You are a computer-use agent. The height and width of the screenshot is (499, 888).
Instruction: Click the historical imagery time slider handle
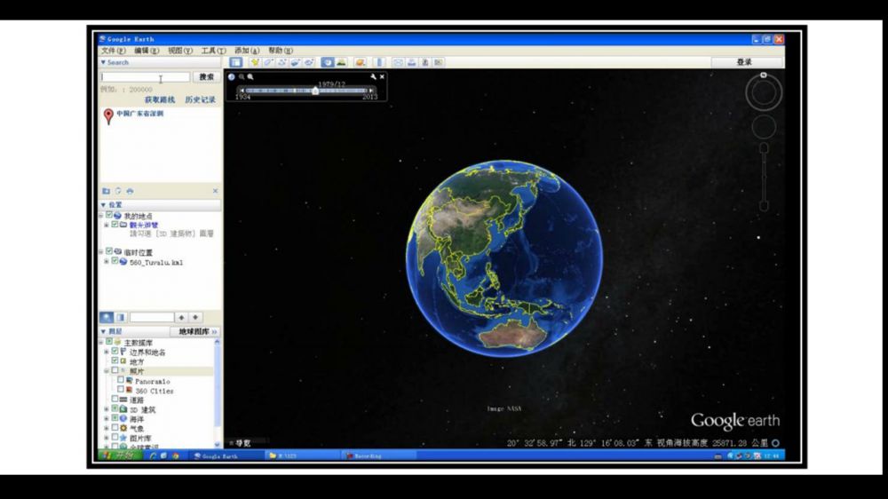click(315, 91)
